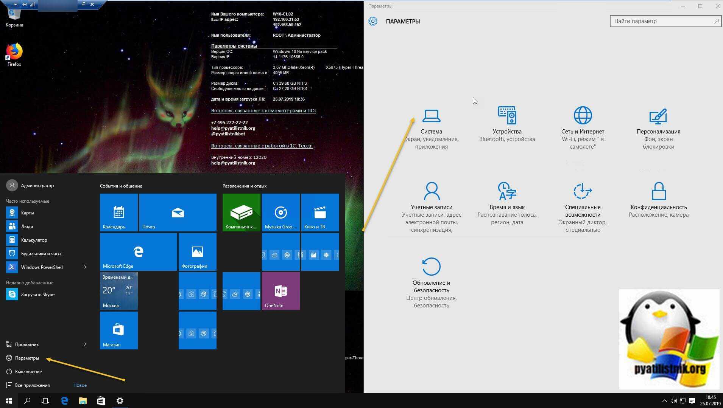The width and height of the screenshot is (723, 408).
Task: Click the Развлечения и отдых group header
Action: [x=245, y=186]
